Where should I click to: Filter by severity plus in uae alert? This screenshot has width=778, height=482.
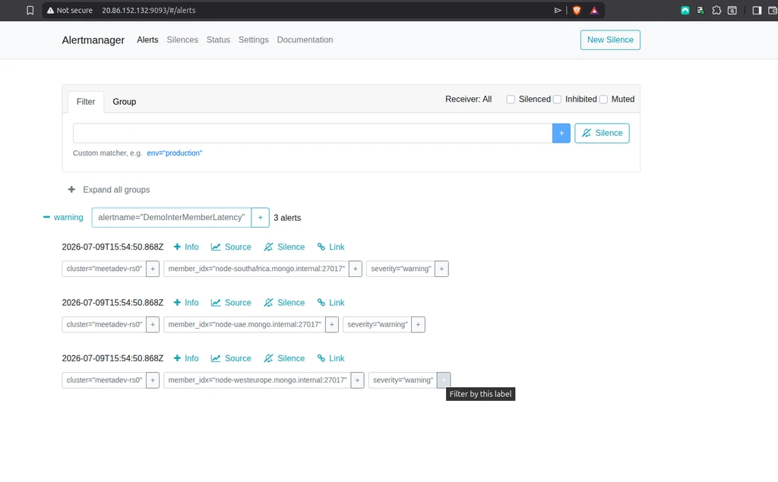click(x=419, y=324)
